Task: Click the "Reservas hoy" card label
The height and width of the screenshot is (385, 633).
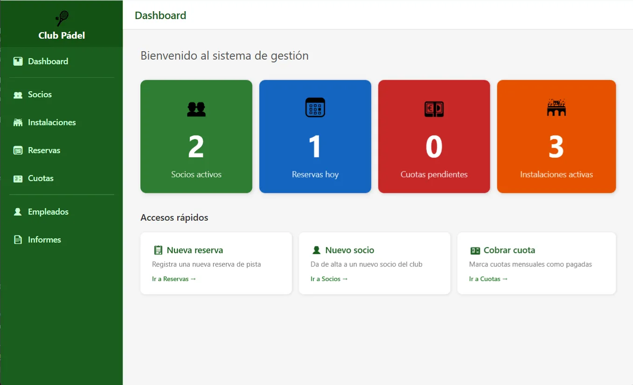Action: point(315,175)
